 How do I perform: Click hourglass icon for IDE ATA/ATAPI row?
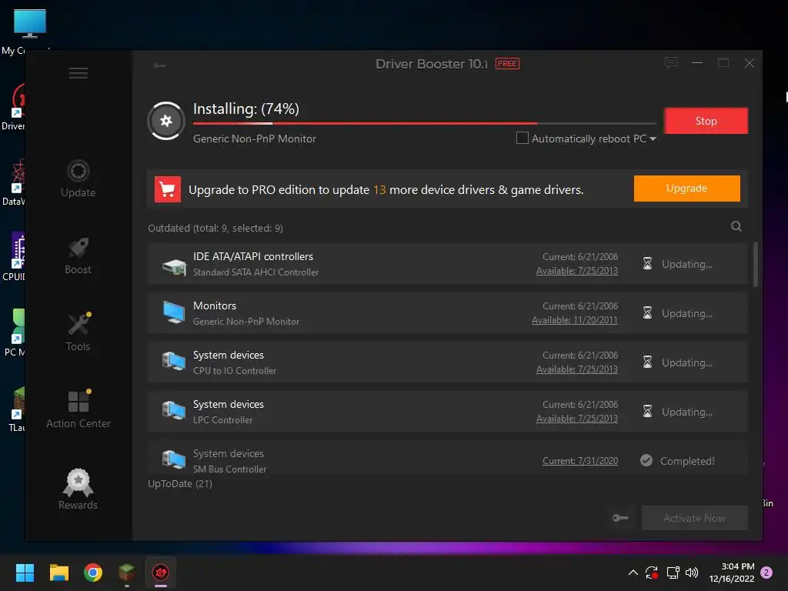click(x=647, y=263)
